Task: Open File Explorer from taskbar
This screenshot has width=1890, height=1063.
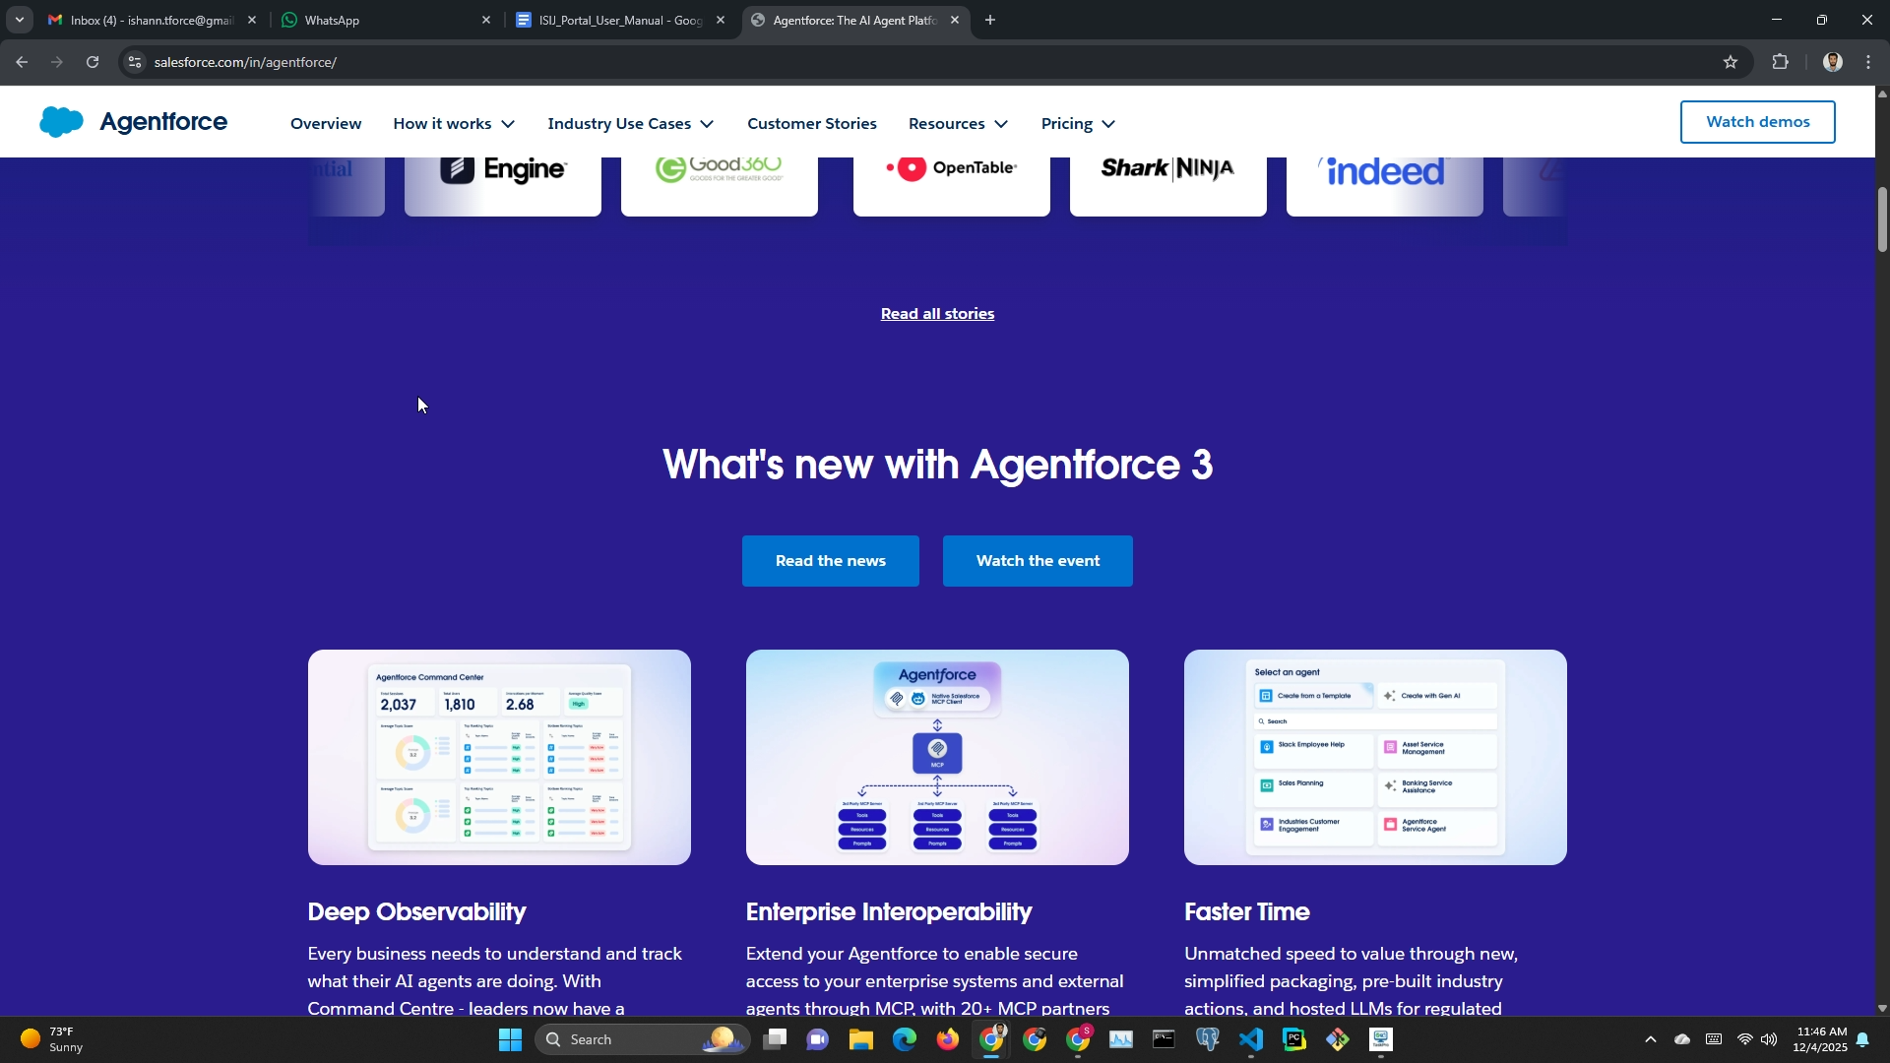Action: [x=860, y=1040]
